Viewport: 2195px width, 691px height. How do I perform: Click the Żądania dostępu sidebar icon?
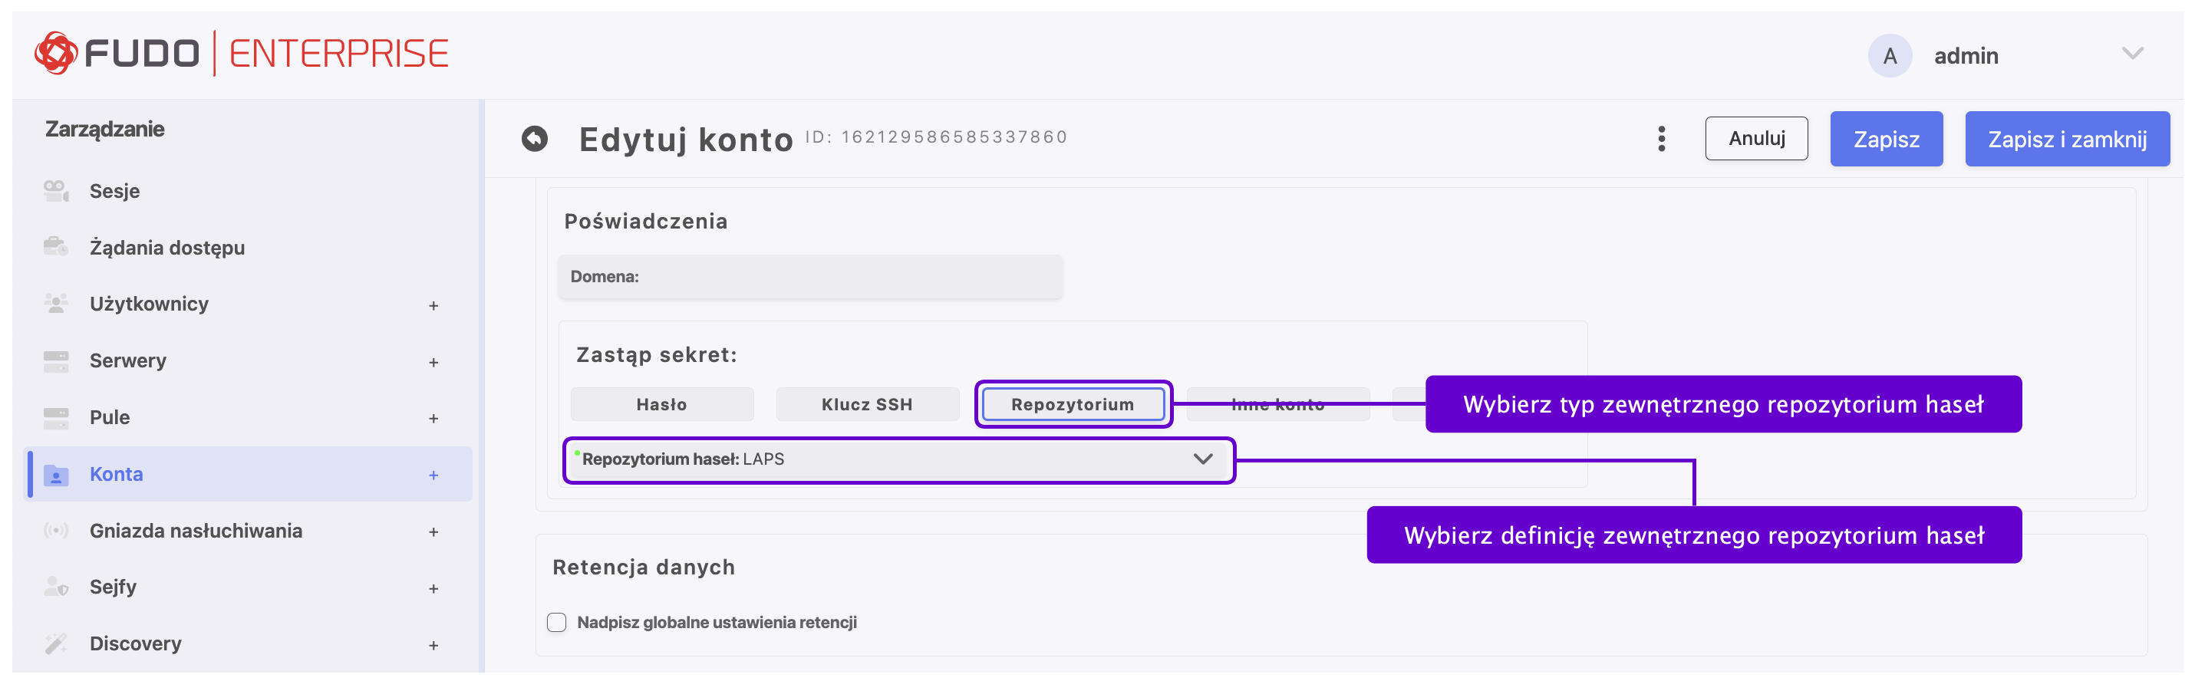[56, 247]
